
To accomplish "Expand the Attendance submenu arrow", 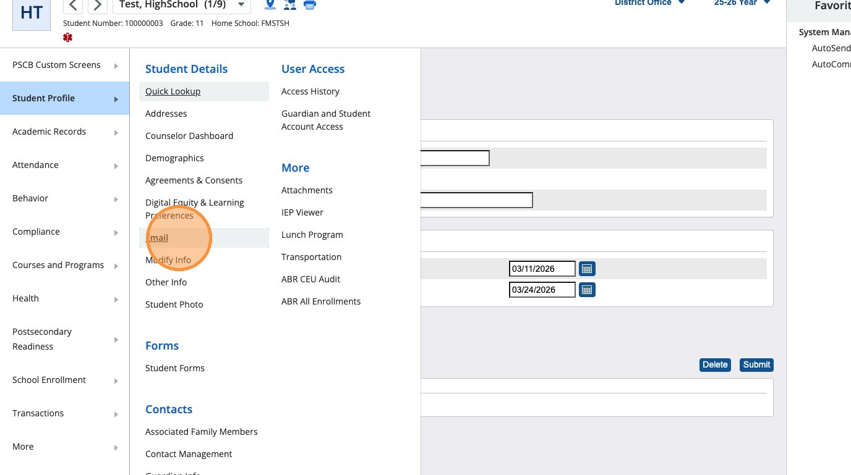I will [x=116, y=166].
